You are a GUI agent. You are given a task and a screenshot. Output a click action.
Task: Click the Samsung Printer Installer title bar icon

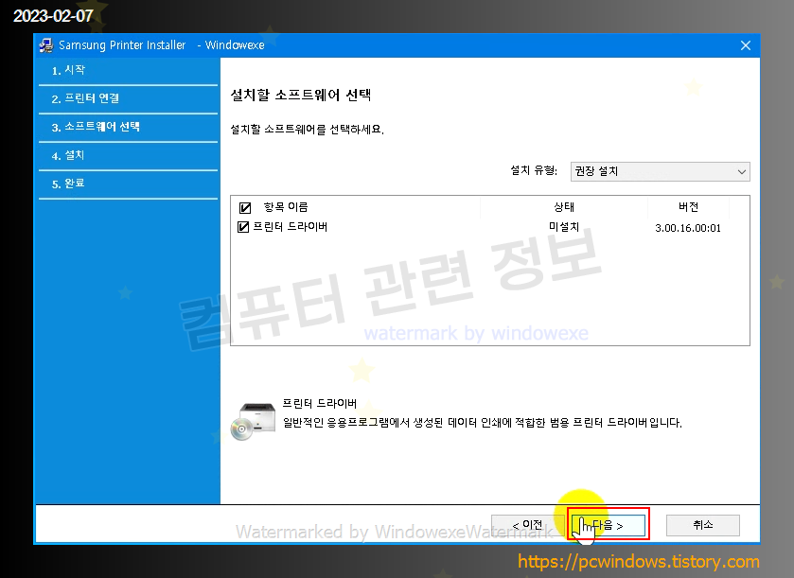(46, 45)
